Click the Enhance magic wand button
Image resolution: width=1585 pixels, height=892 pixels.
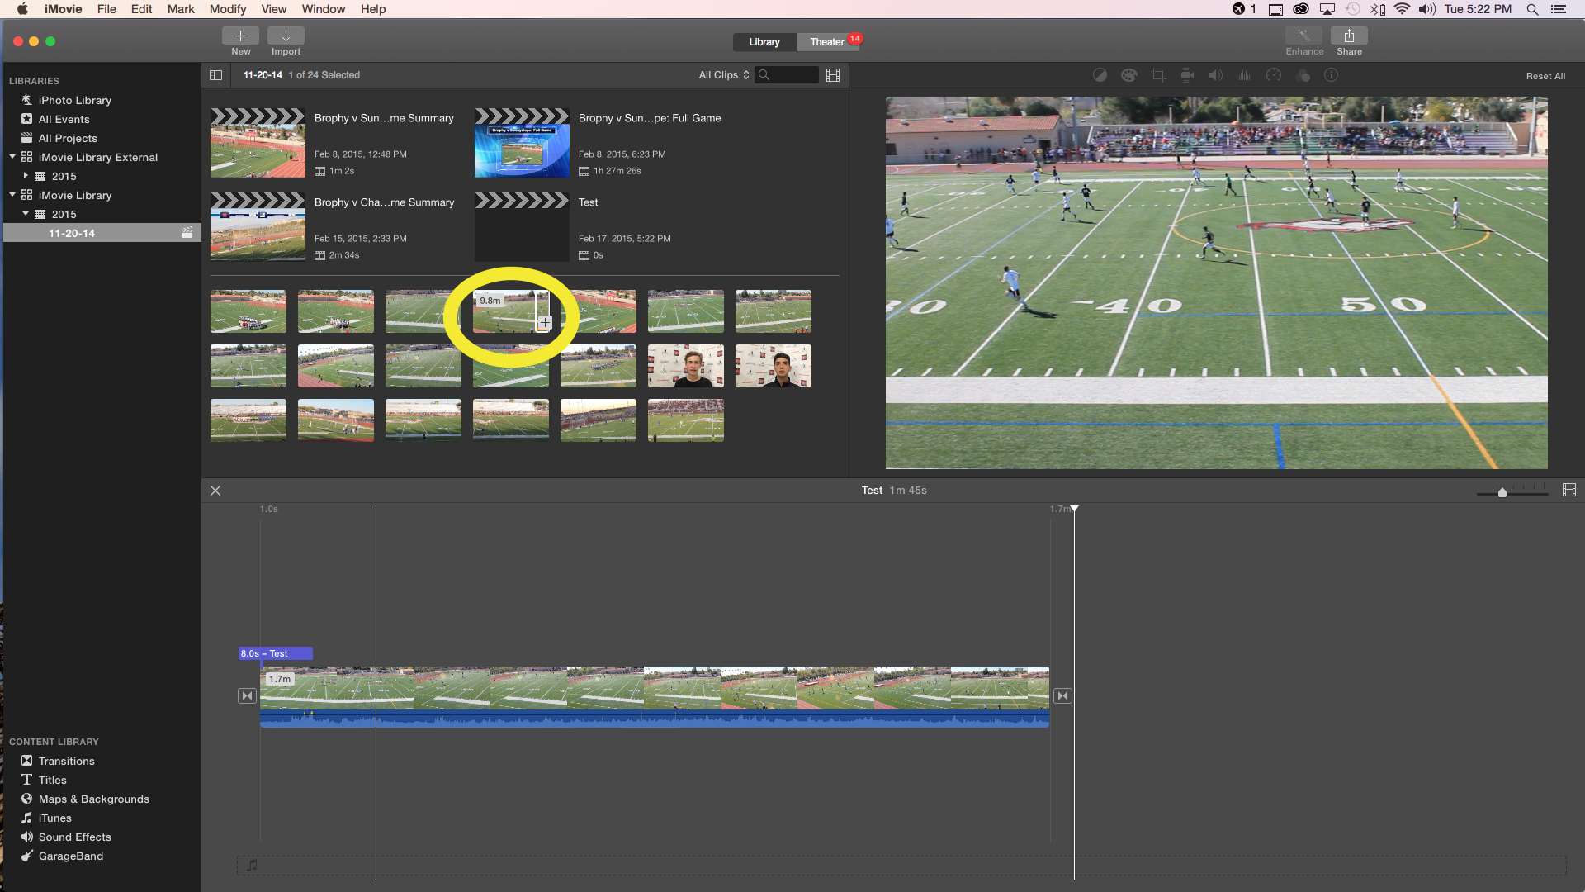pos(1303,36)
